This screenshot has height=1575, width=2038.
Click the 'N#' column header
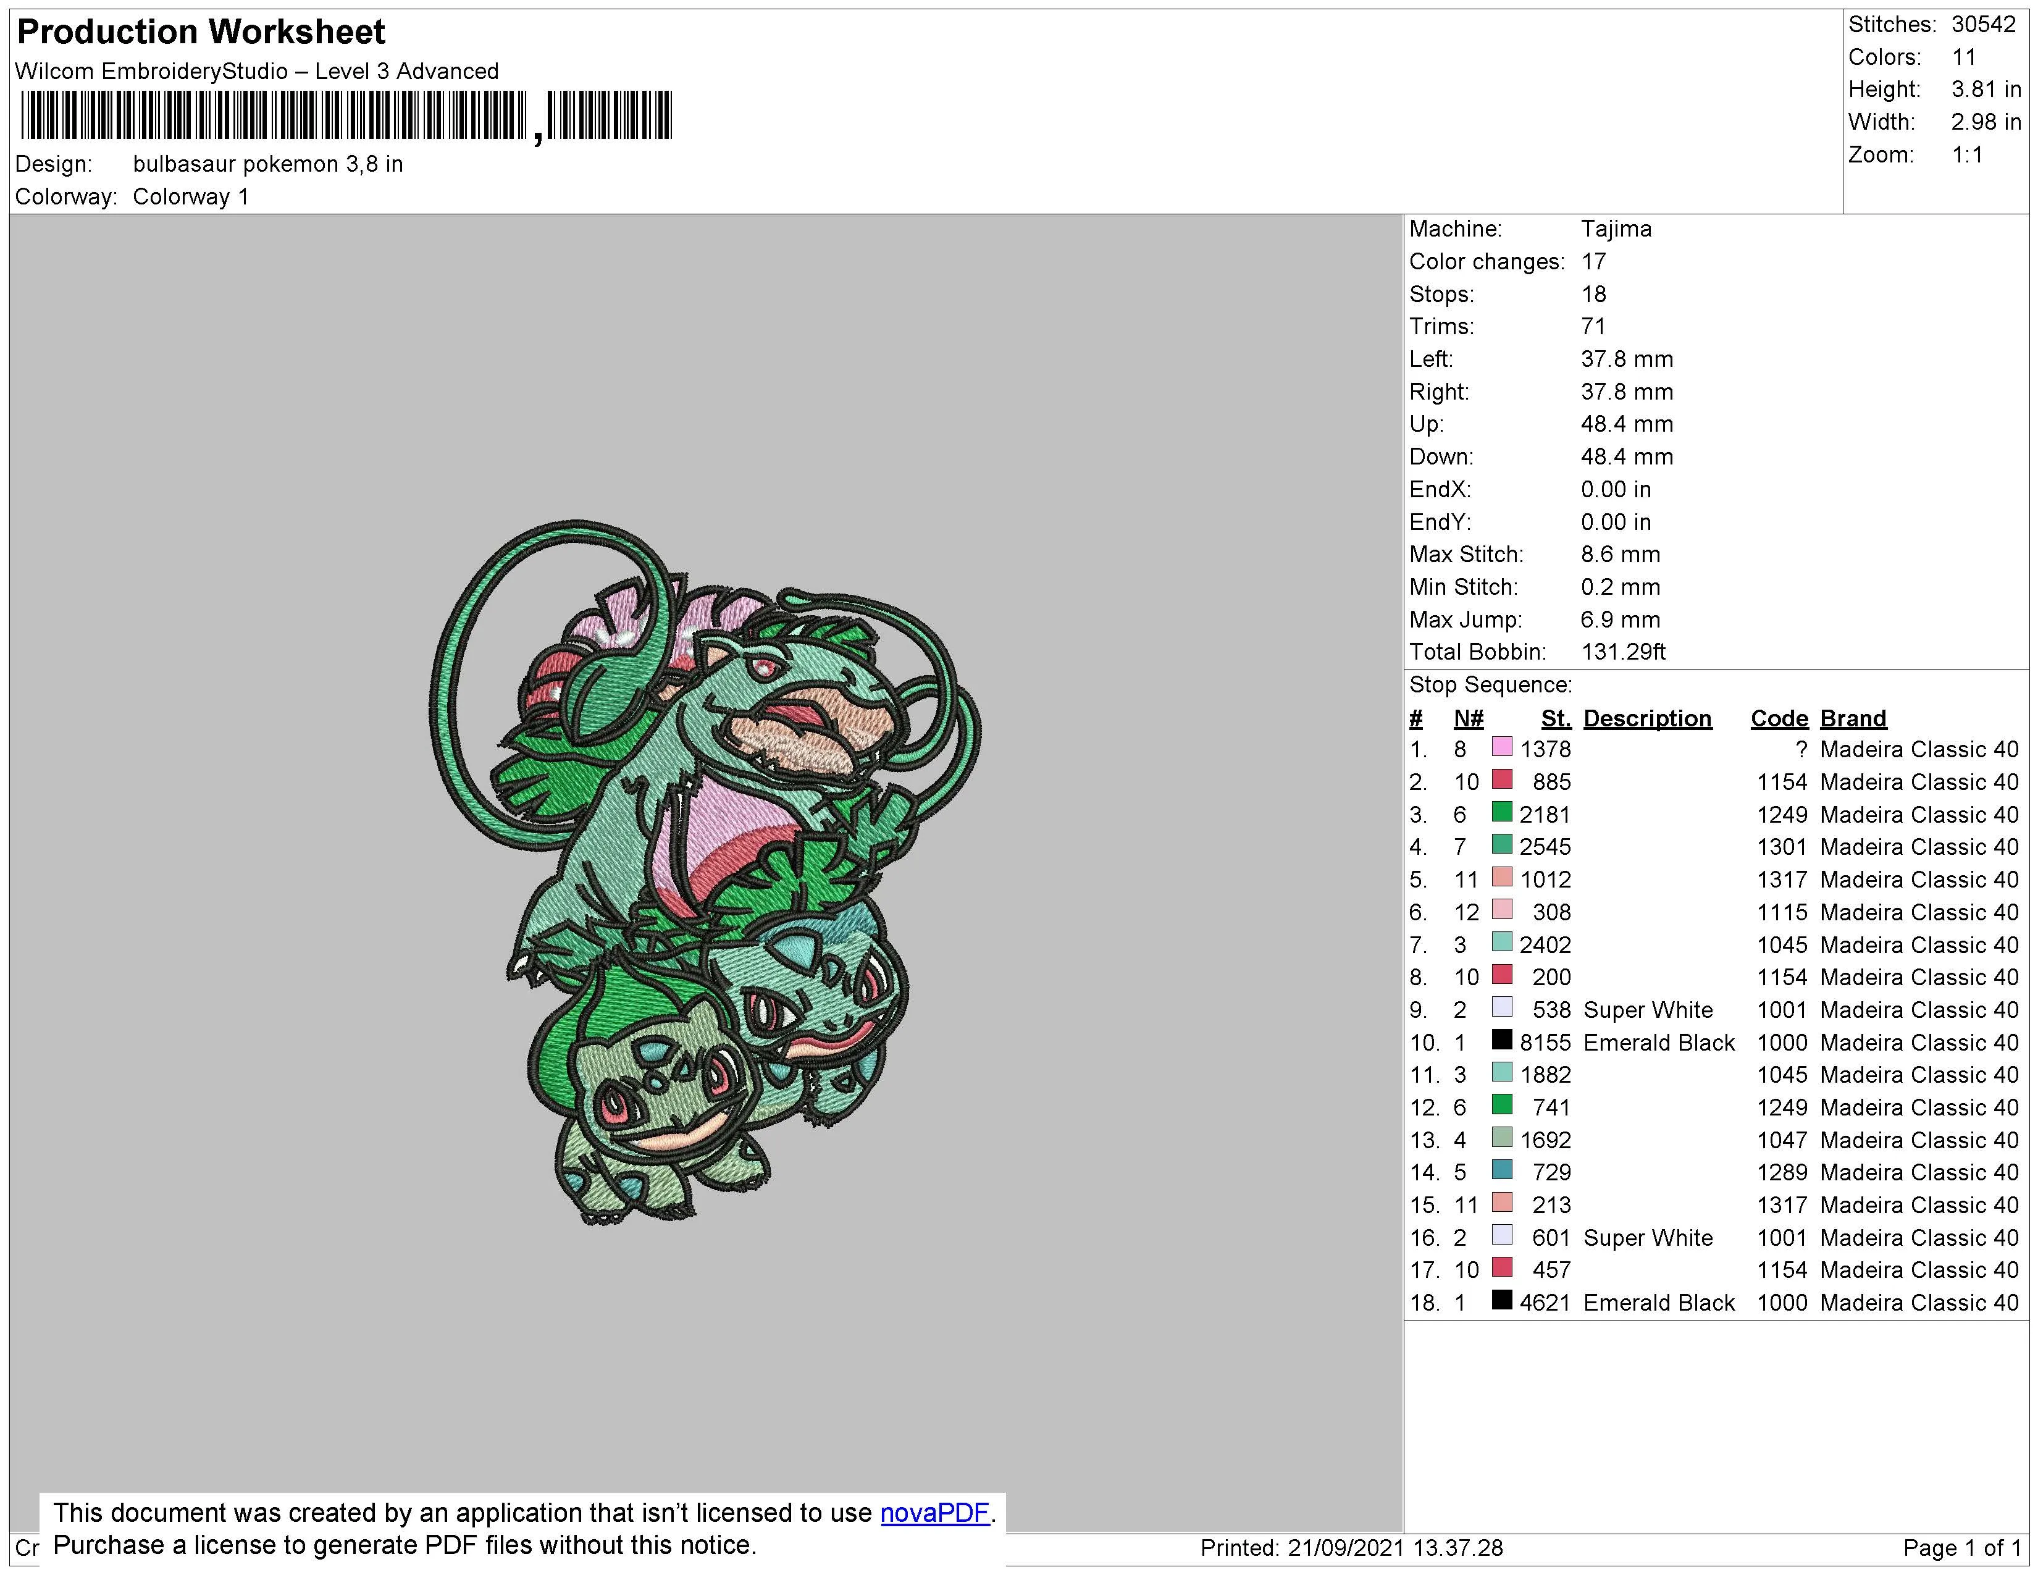coord(1469,718)
